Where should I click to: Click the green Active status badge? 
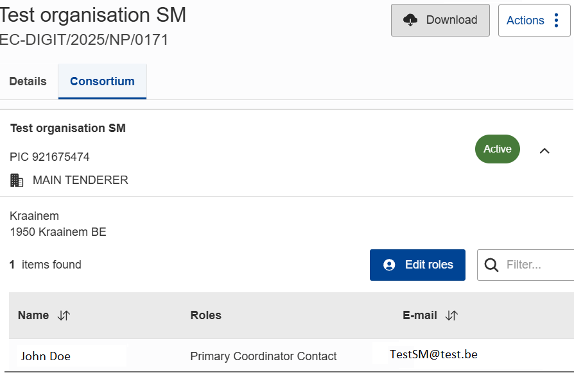coord(498,149)
